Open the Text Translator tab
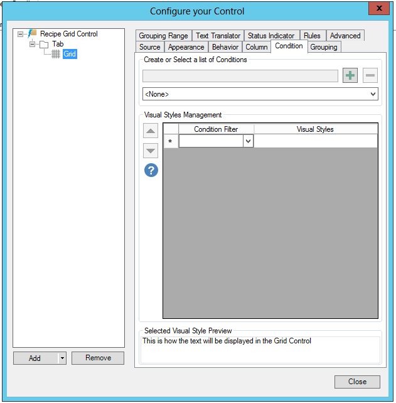 218,36
